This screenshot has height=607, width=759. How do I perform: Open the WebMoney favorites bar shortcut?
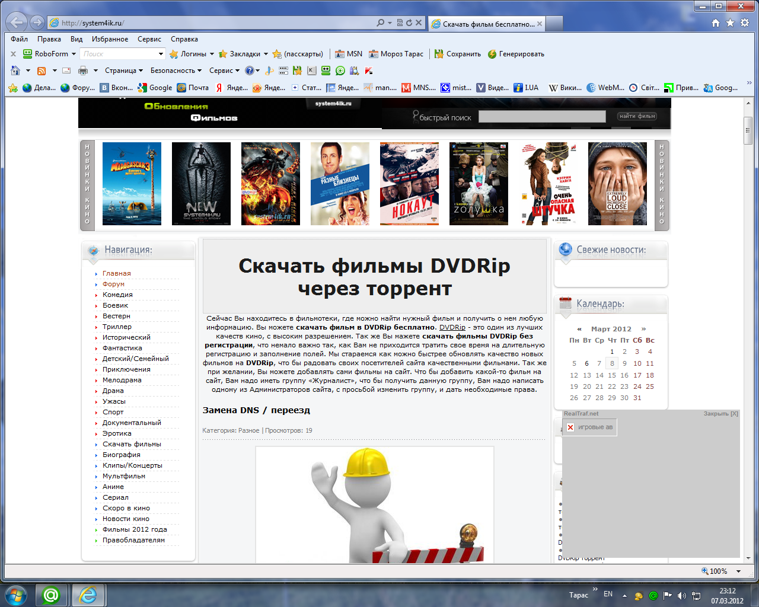[x=605, y=88]
